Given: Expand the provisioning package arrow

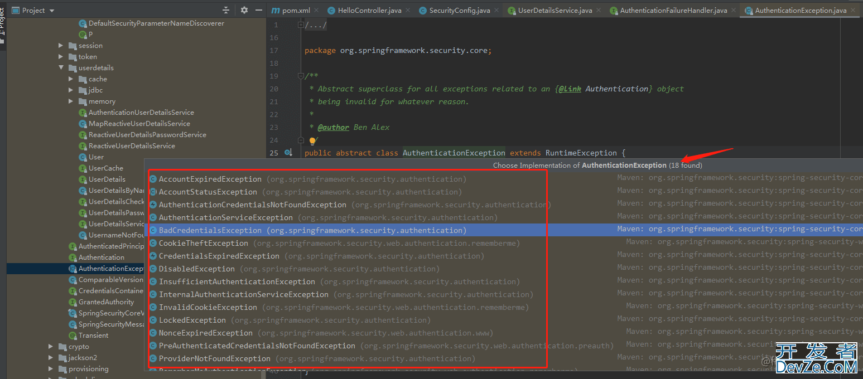Looking at the screenshot, I should click(51, 369).
